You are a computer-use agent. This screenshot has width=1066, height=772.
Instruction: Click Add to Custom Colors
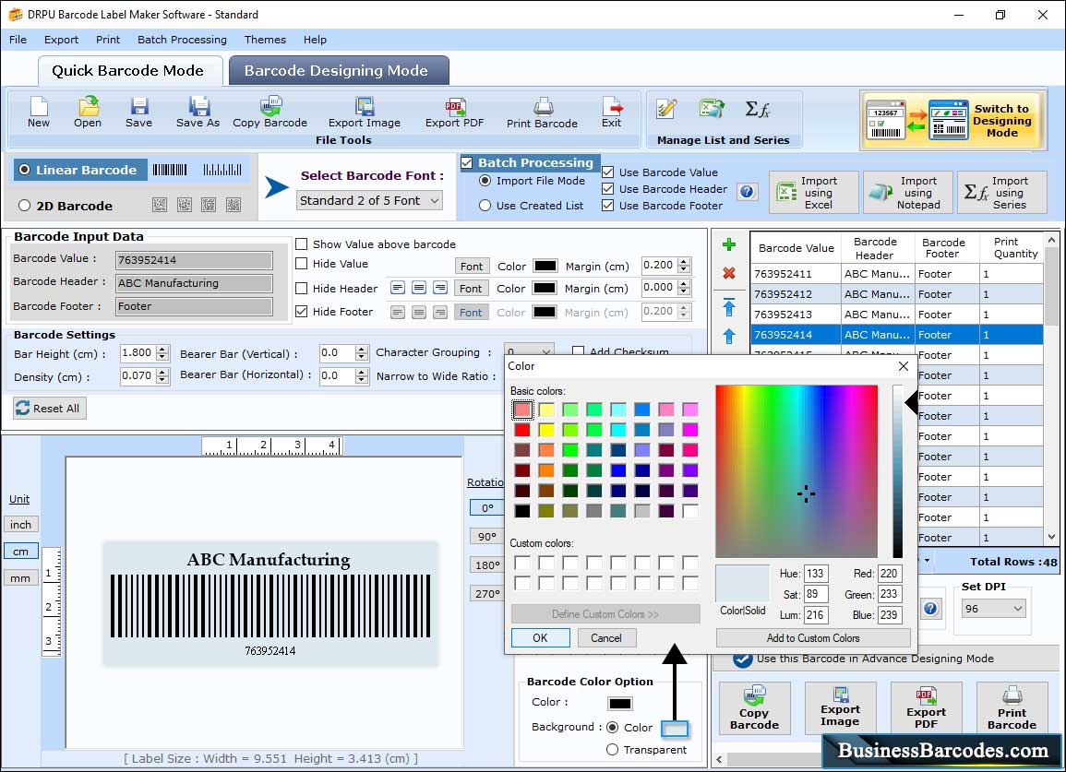[813, 637]
